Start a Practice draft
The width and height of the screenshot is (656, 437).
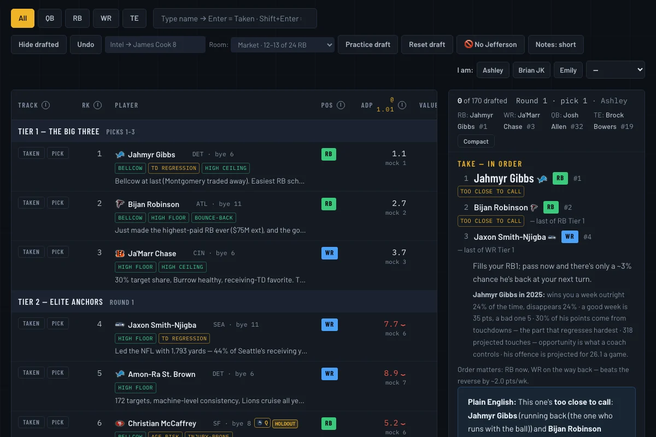click(368, 45)
